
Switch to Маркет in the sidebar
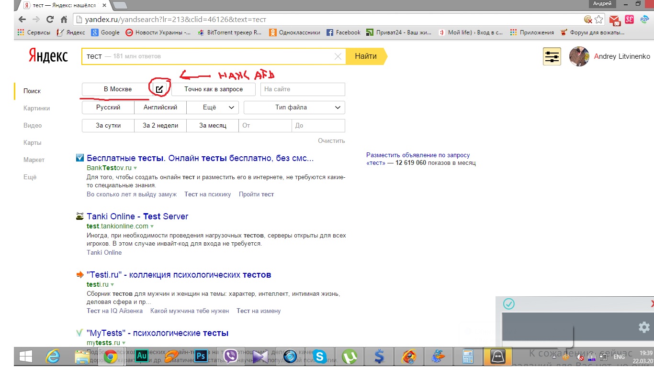click(34, 160)
